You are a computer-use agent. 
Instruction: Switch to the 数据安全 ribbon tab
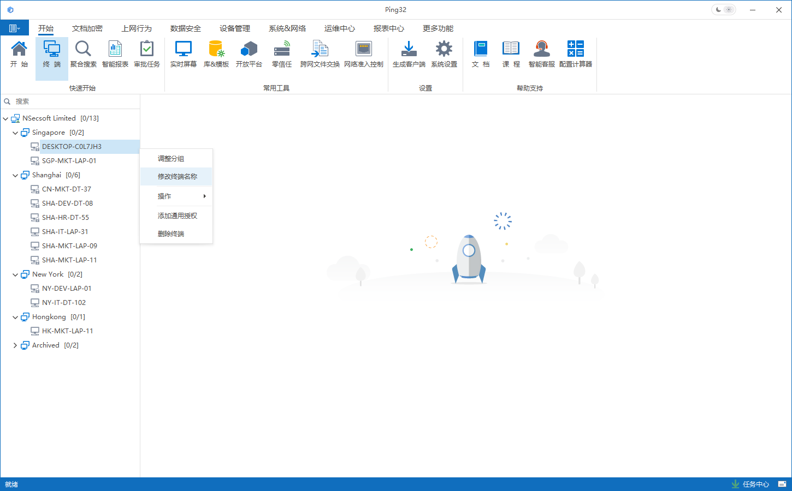point(186,28)
